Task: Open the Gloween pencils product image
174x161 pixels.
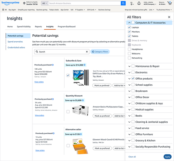Action: (80, 146)
